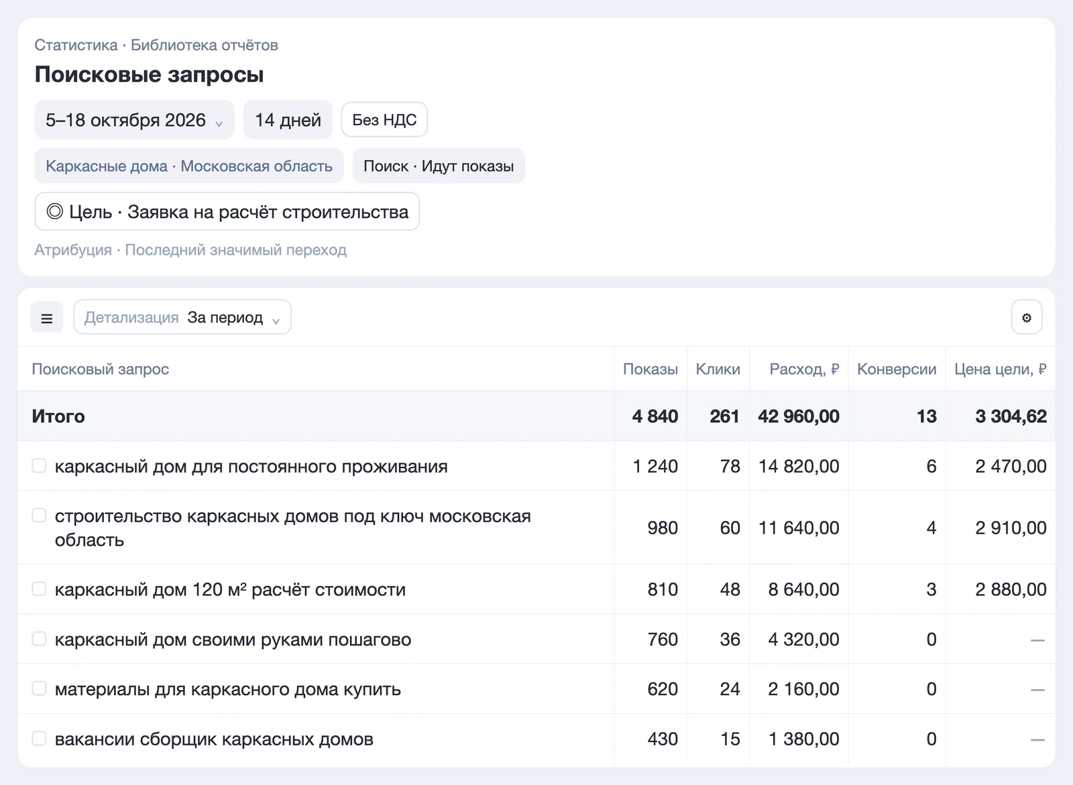
Task: Toggle the "Без НДС" button
Action: pyautogui.click(x=384, y=120)
